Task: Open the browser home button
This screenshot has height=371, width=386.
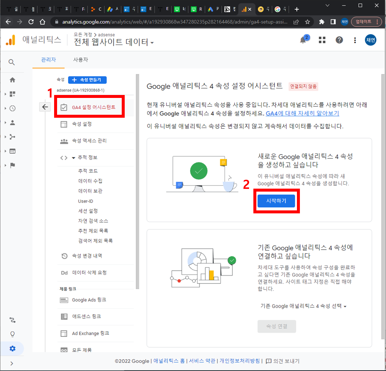Action: click(42, 22)
